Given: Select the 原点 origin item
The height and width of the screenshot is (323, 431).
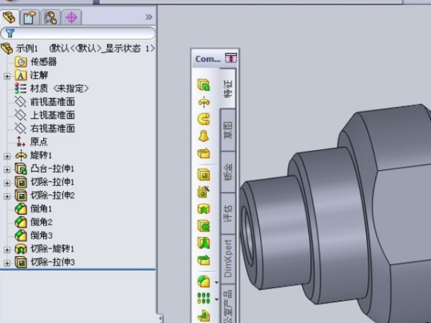Looking at the screenshot, I should (39, 141).
